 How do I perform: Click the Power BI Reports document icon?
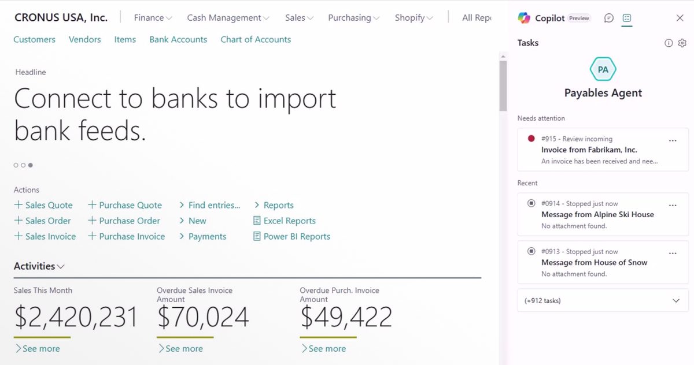tap(257, 236)
